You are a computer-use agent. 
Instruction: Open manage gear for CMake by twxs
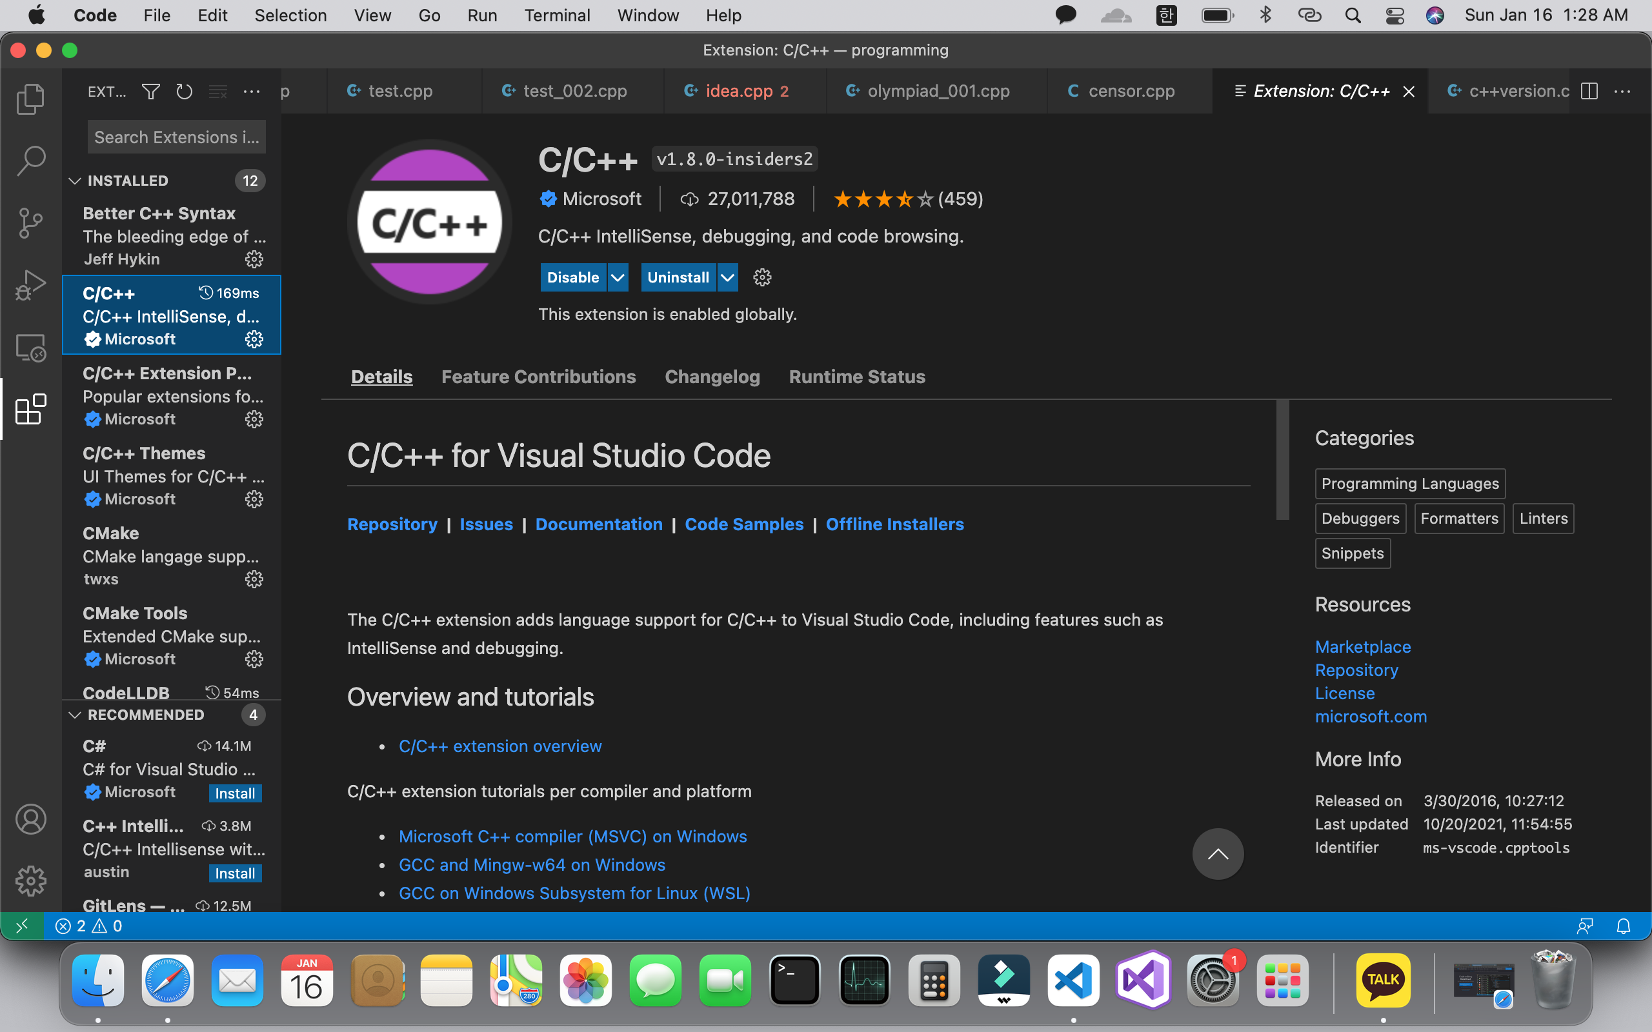click(x=254, y=579)
